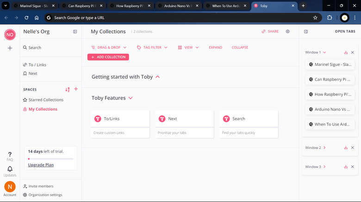Reload the current page
This screenshot has height=202, width=361.
(x=26, y=18)
